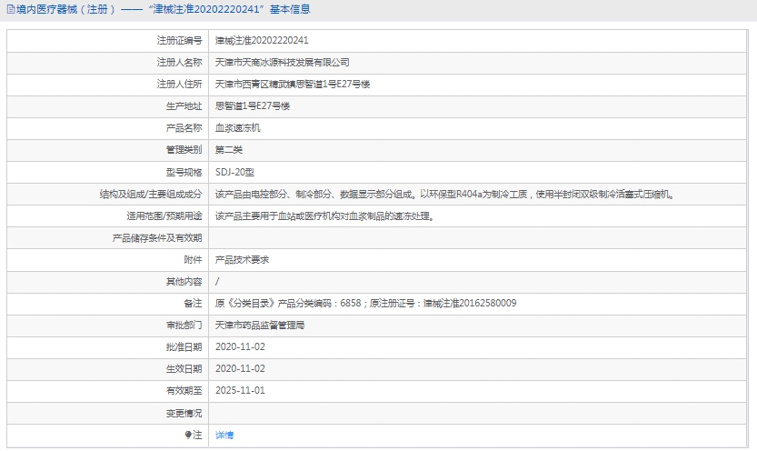Select the expiry date 2025-11-01
Image resolution: width=757 pixels, height=451 pixels.
pos(240,391)
